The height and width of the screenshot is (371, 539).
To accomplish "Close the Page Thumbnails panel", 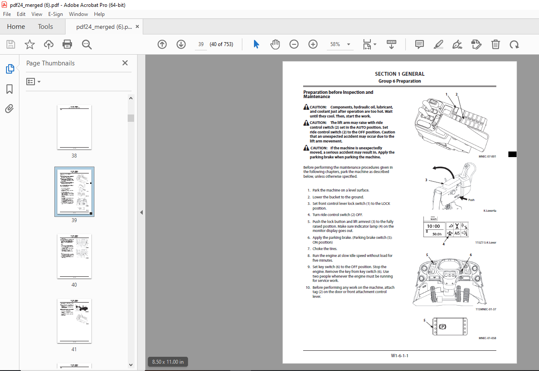I will pyautogui.click(x=125, y=63).
